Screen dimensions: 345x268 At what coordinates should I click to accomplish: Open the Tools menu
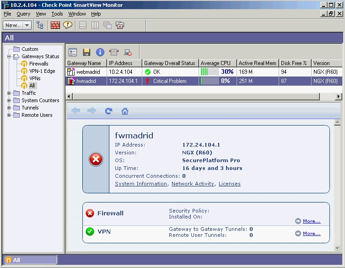(x=57, y=14)
